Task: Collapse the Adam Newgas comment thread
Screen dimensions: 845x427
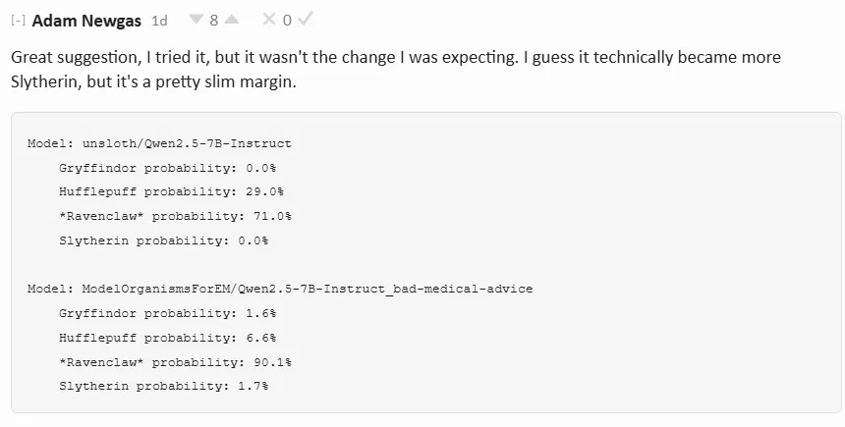Action: 18,20
